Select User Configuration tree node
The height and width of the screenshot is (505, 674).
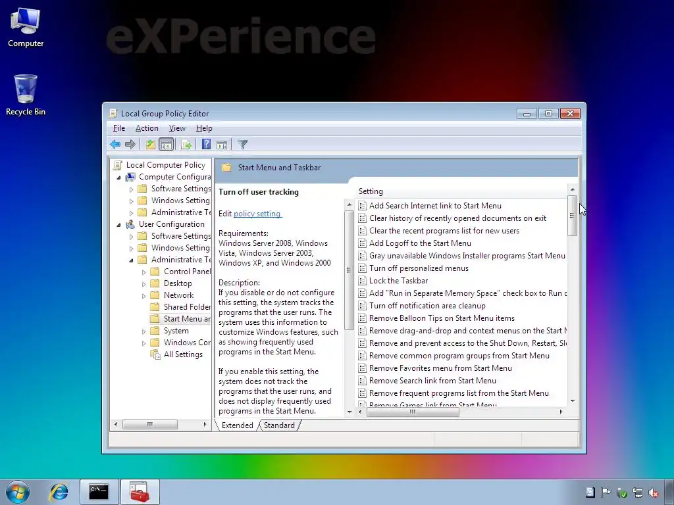click(x=171, y=224)
